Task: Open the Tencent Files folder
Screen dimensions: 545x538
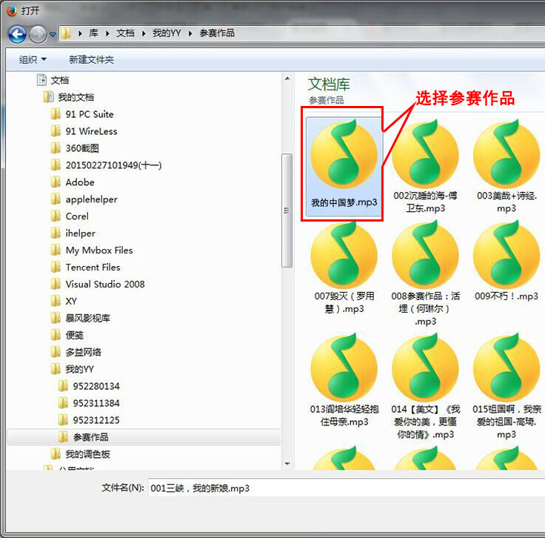Action: pyautogui.click(x=93, y=267)
